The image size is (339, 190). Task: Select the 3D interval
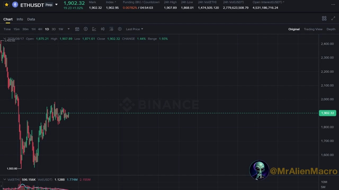(53, 29)
